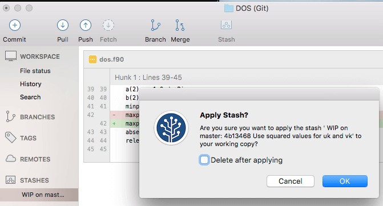Click the Stashes box icon in sidebar

[10, 180]
